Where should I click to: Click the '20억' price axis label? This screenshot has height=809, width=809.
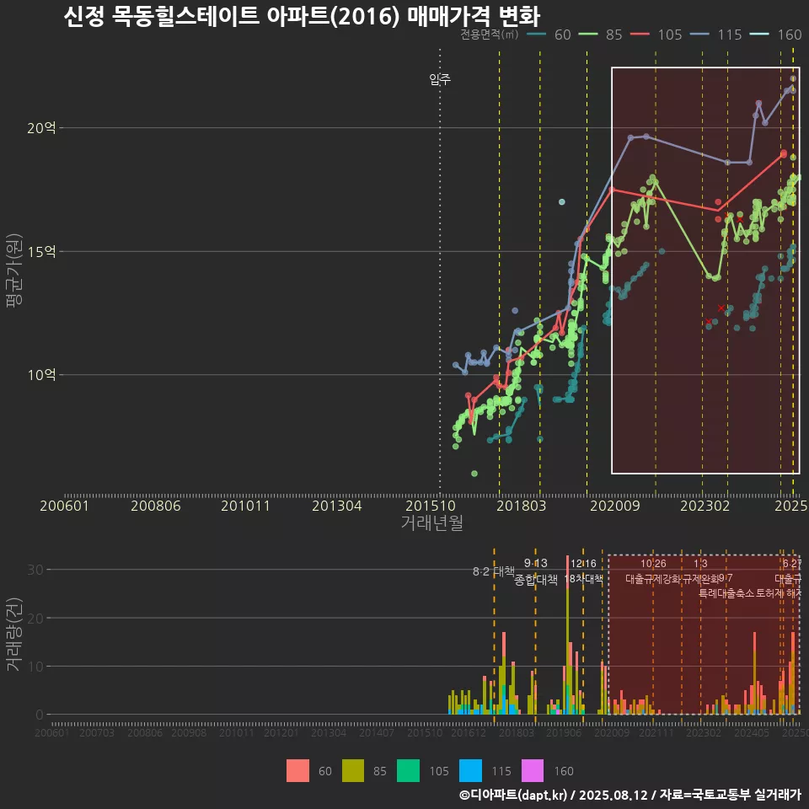[x=41, y=127]
